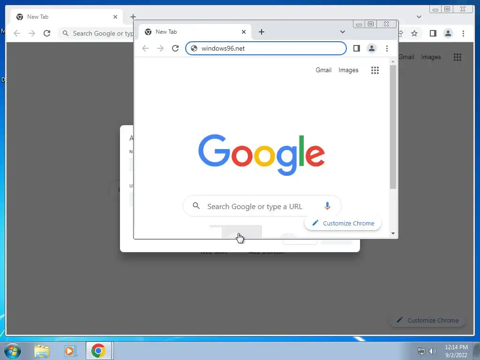480x360 pixels.
Task: Reload the page in the background Chrome window
Action: (x=47, y=33)
